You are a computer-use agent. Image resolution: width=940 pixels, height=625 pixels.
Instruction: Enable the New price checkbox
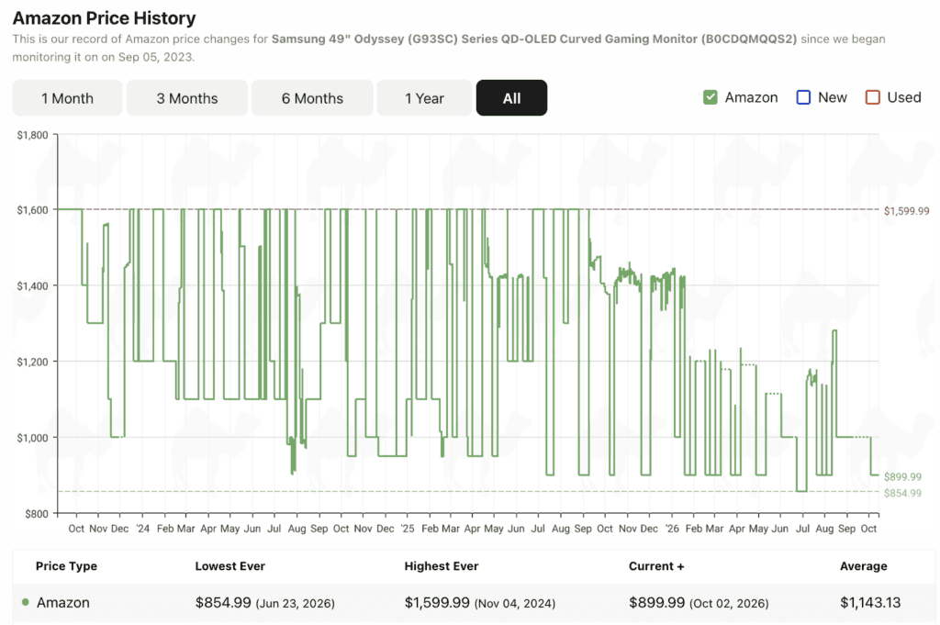coord(803,97)
